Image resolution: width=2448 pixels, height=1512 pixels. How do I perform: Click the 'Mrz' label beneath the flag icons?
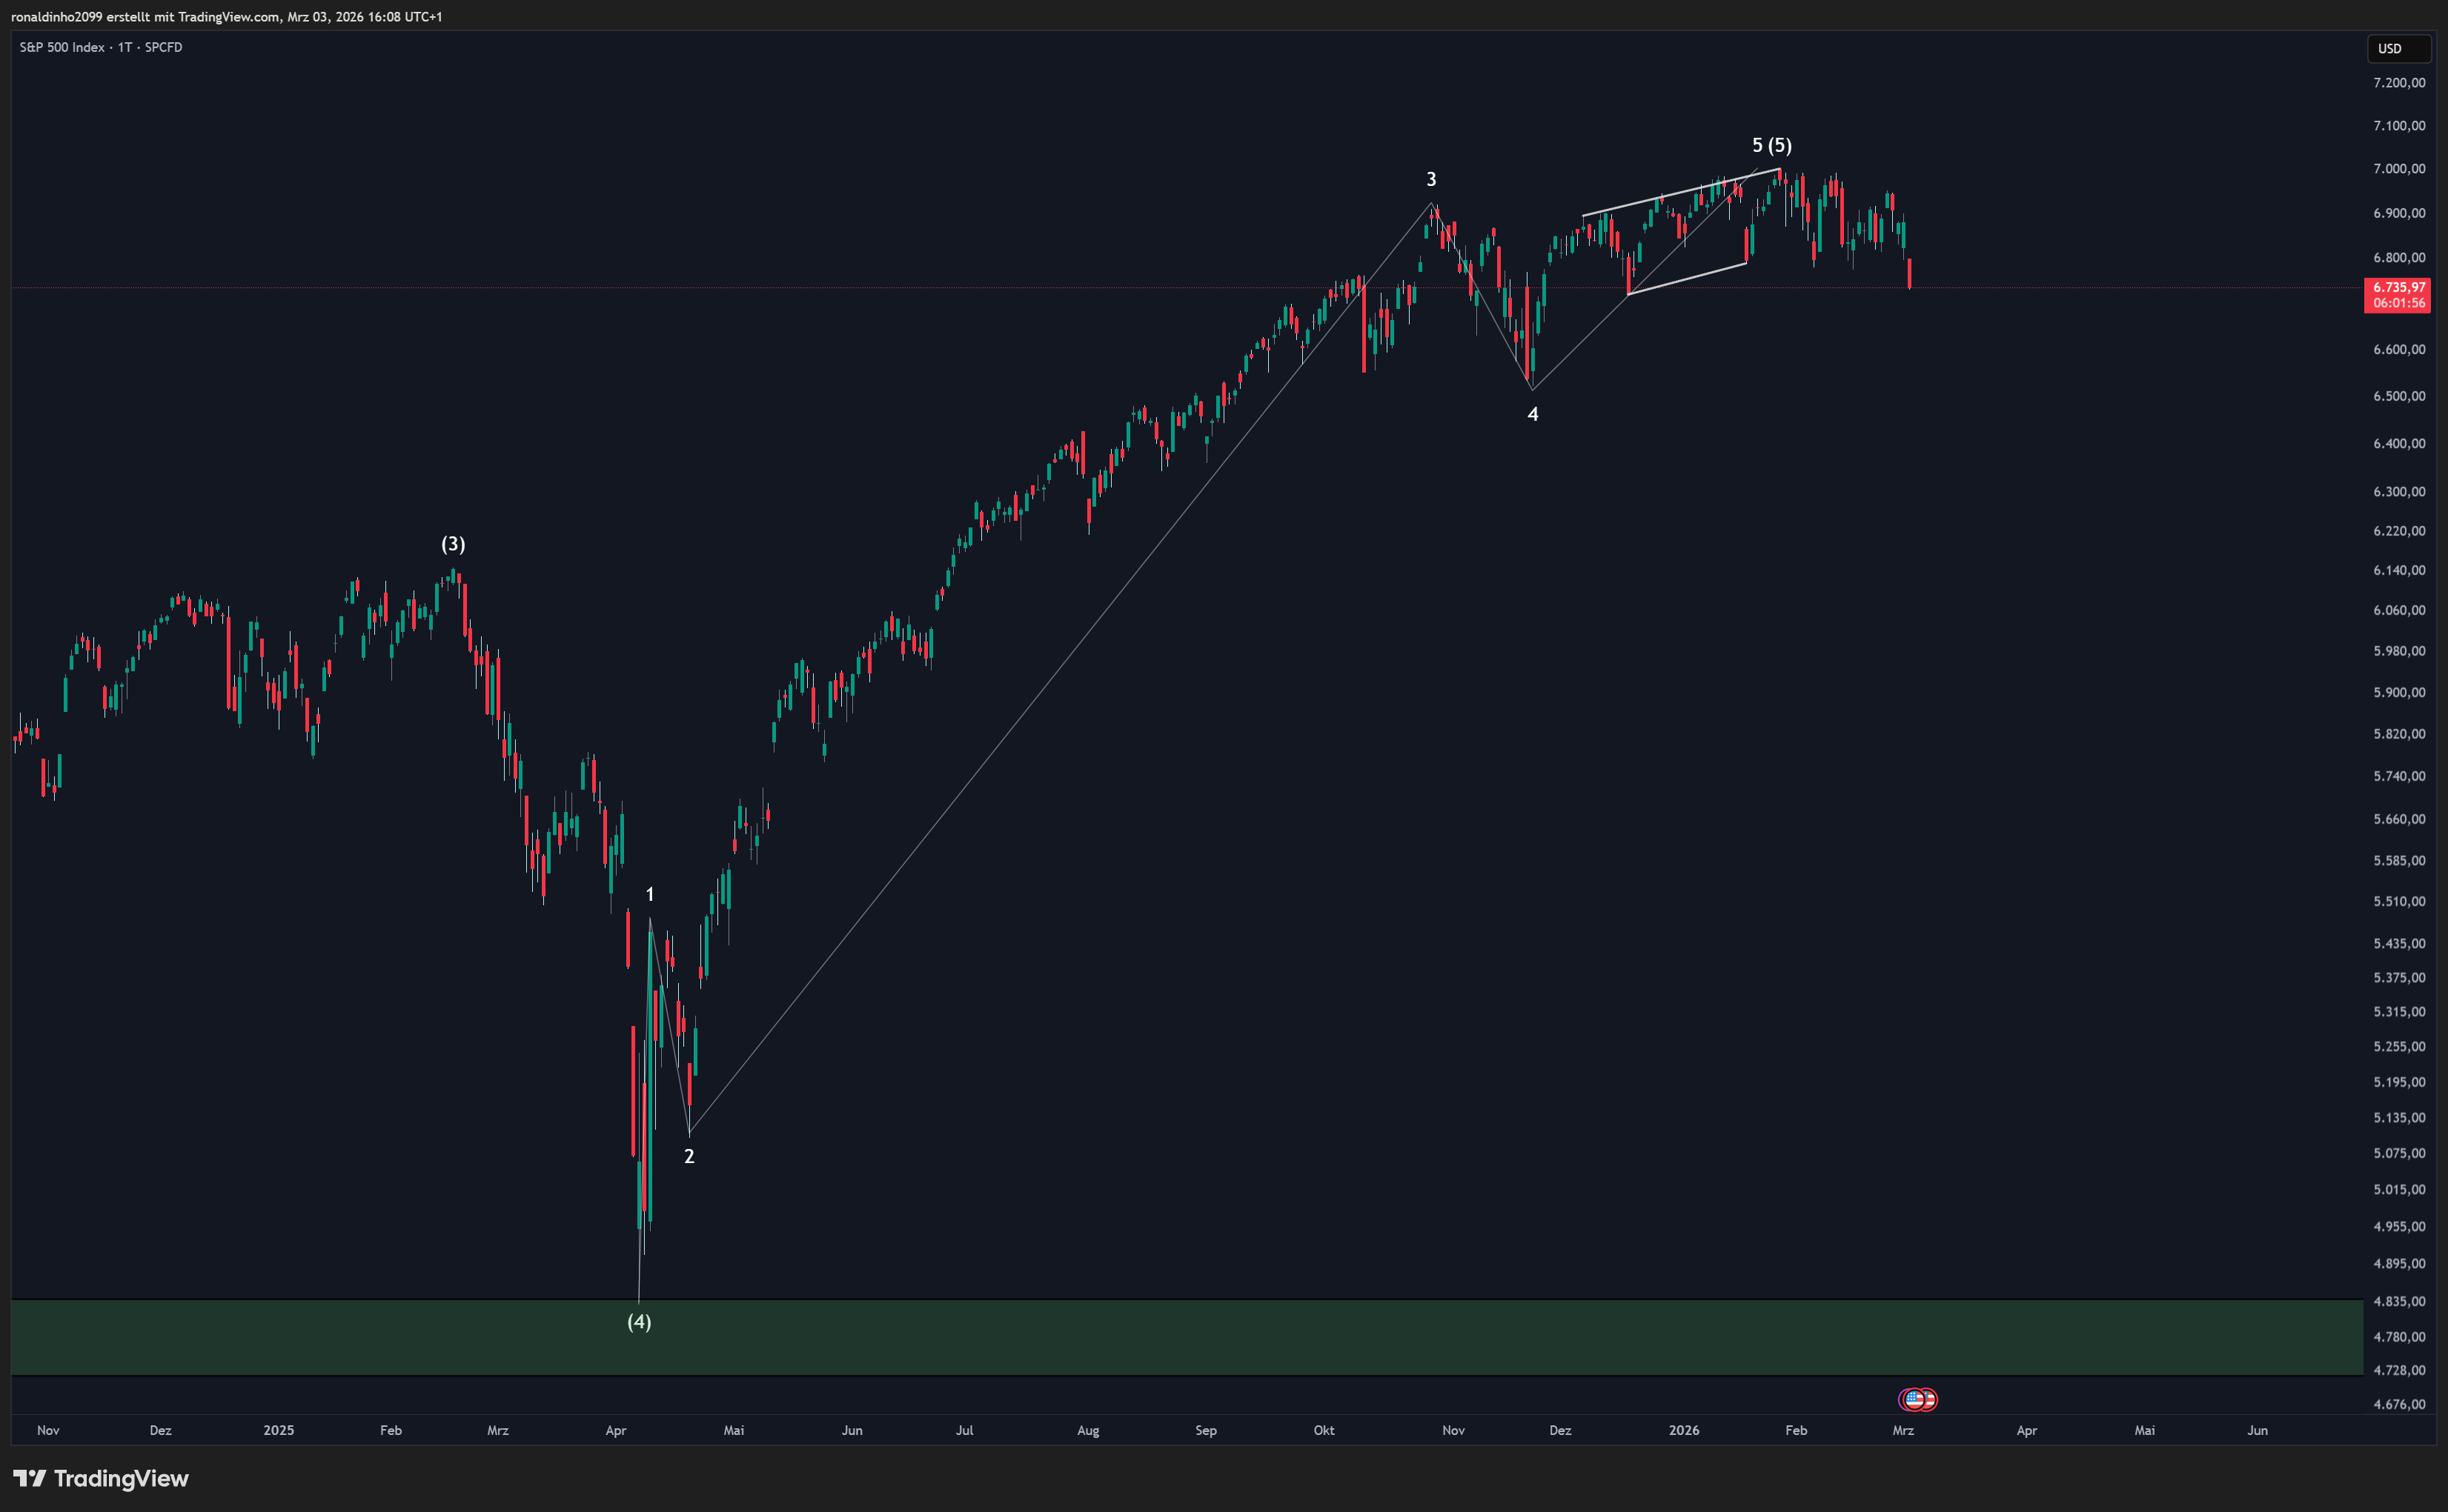[1903, 1430]
